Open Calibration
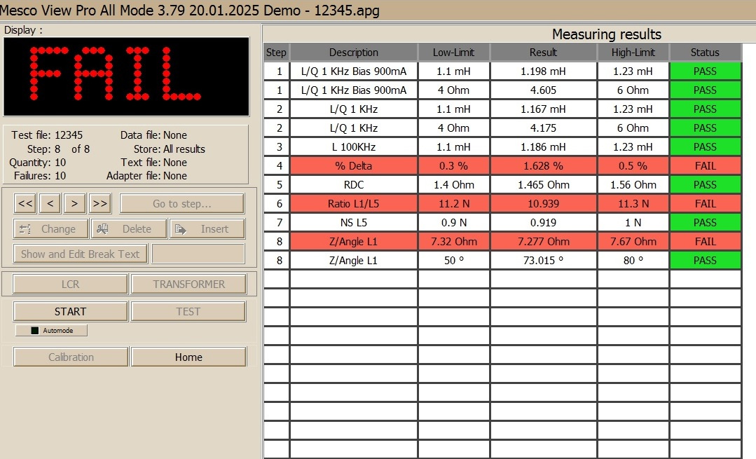The width and height of the screenshot is (756, 459). click(71, 357)
